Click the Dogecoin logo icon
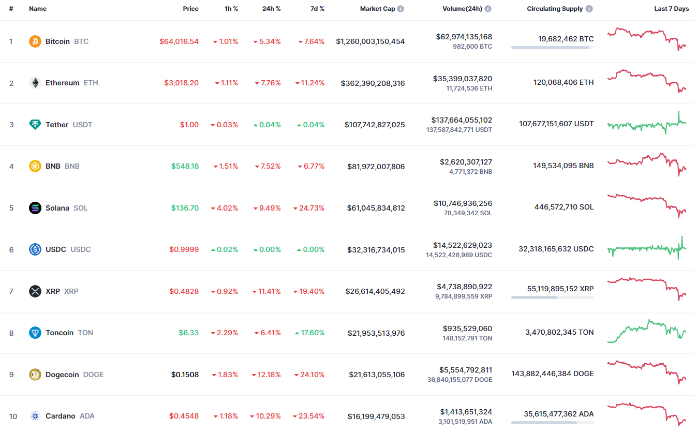The image size is (697, 432). (x=35, y=375)
